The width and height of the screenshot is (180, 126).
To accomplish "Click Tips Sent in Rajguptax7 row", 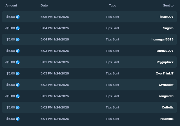I will [x=113, y=62].
